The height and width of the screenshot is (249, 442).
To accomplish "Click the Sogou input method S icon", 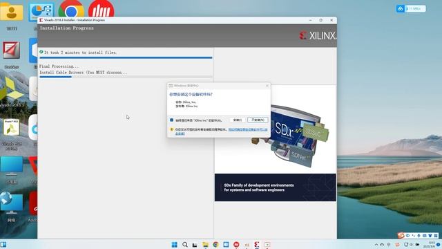I will pos(401,235).
